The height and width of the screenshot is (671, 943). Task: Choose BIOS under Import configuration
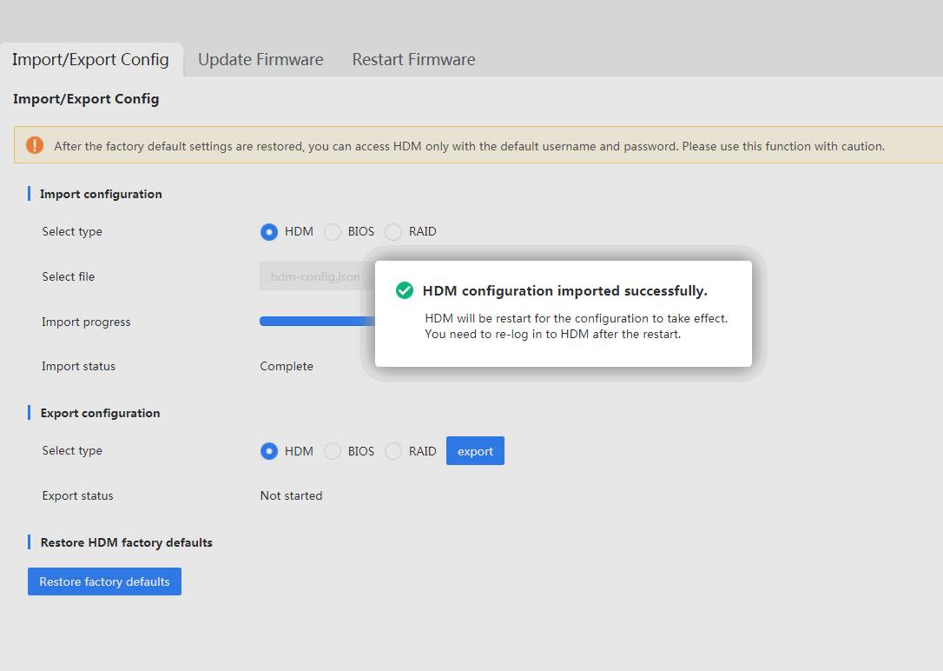point(333,232)
